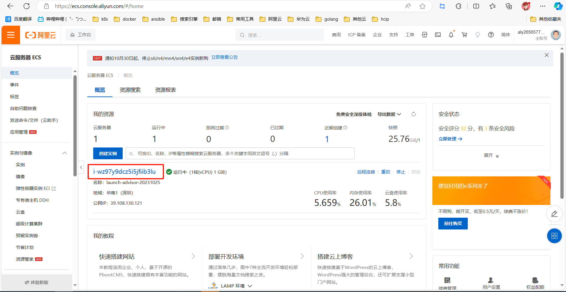This screenshot has height=292, width=566.
Task: Open the 立即查看公告 link
Action: tap(224, 57)
